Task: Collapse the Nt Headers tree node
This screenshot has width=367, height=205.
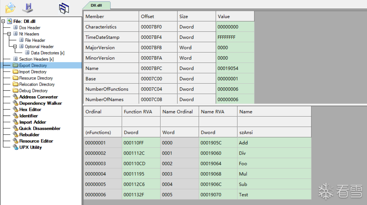Action: tap(9, 34)
